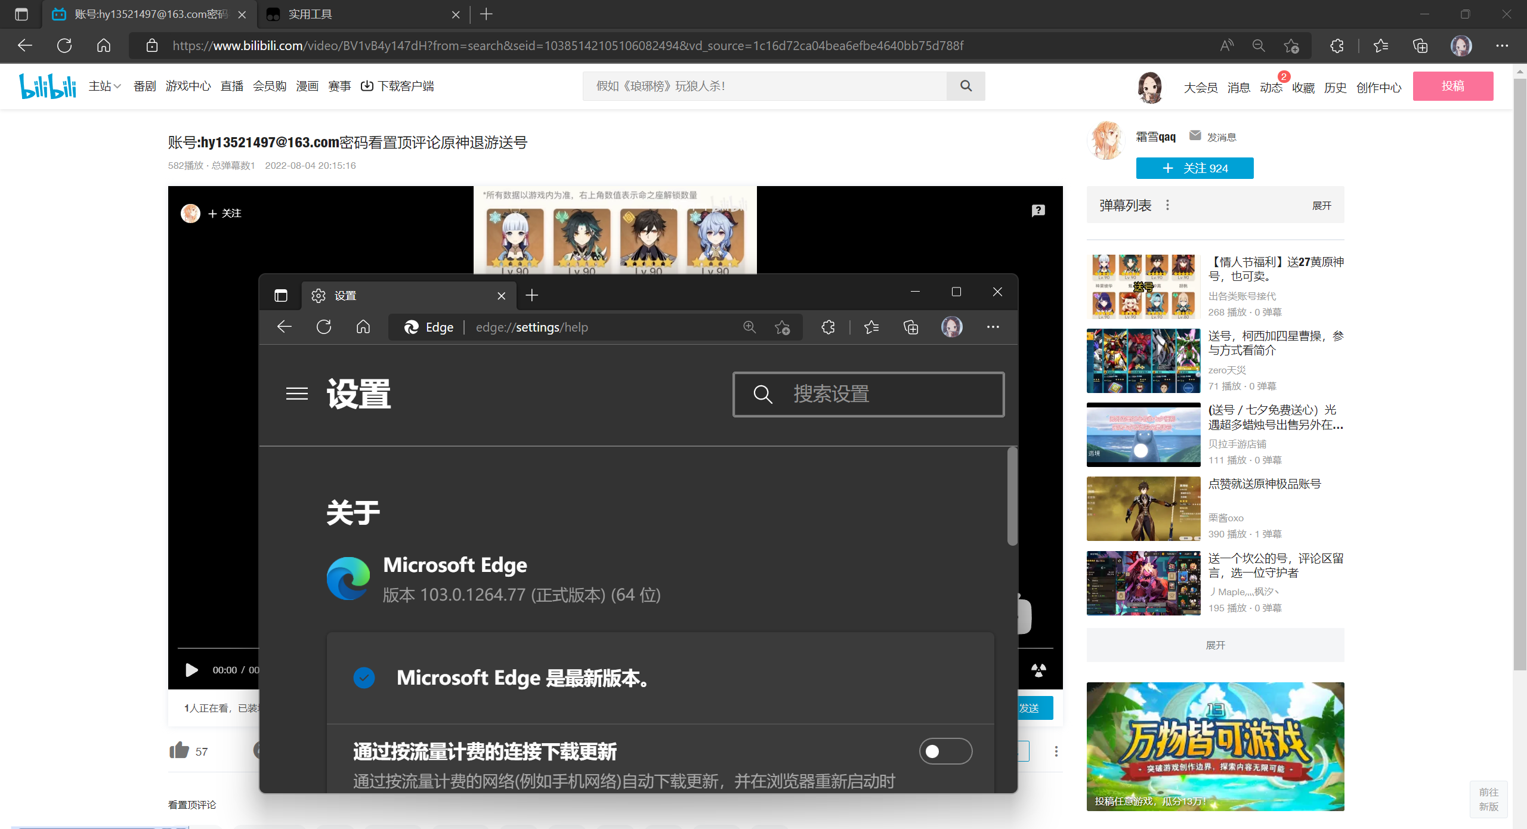Open 番剧 in bilibili navigation
The width and height of the screenshot is (1527, 829).
145,86
